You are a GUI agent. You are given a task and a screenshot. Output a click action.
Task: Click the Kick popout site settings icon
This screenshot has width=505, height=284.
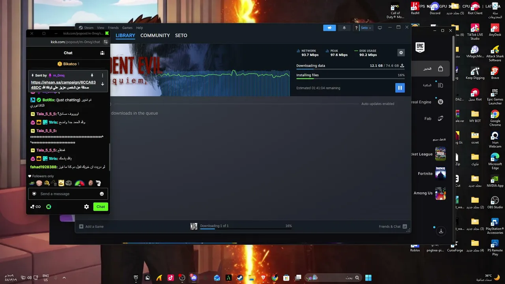pyautogui.click(x=106, y=42)
